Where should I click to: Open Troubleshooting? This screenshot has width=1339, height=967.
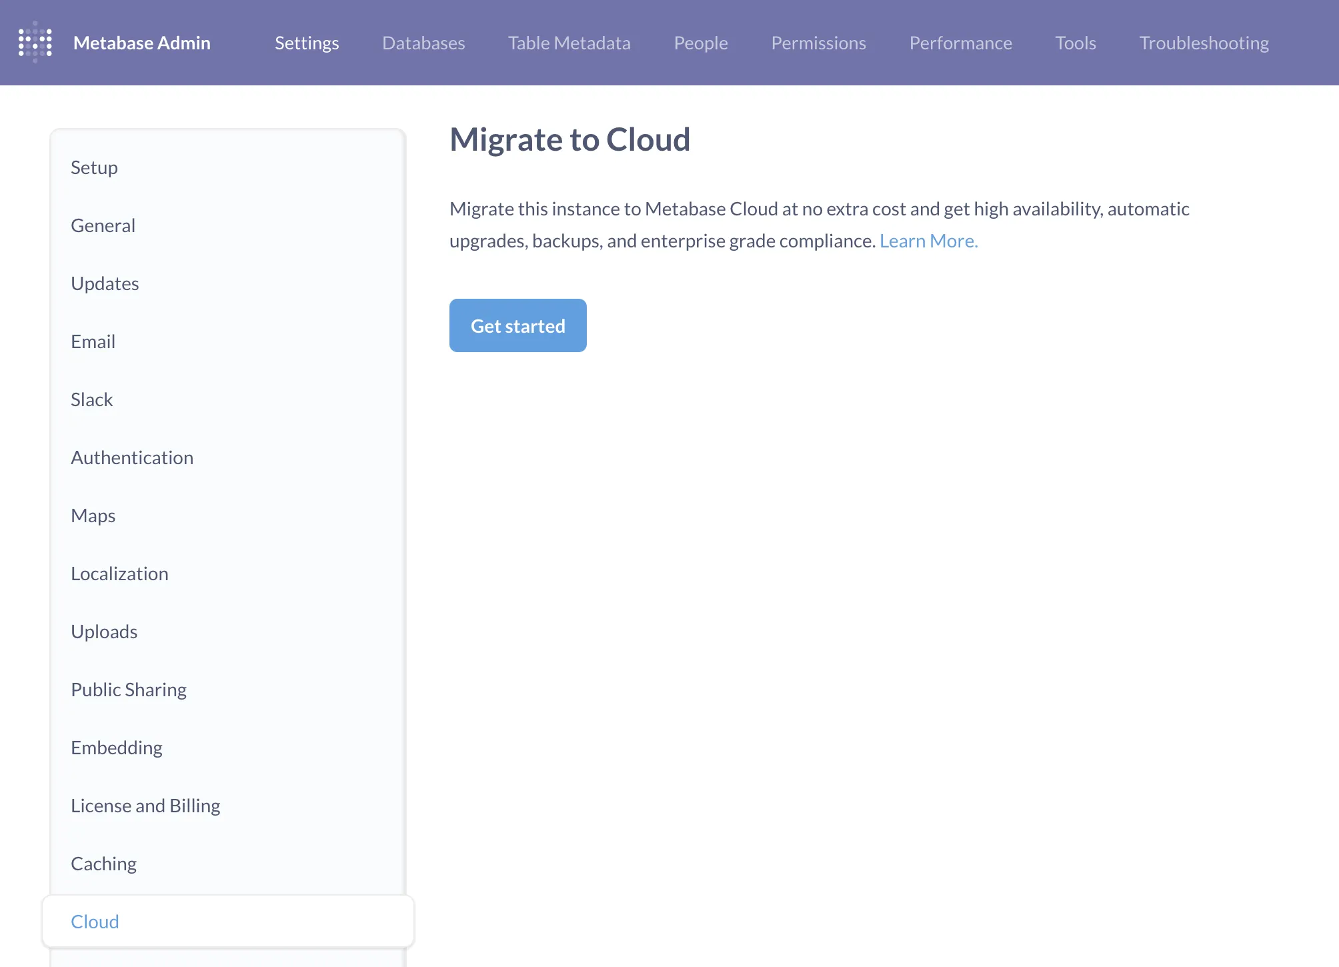point(1204,43)
